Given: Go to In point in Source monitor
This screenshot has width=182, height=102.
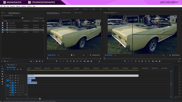Looking at the screenshot, I should 67,61.
